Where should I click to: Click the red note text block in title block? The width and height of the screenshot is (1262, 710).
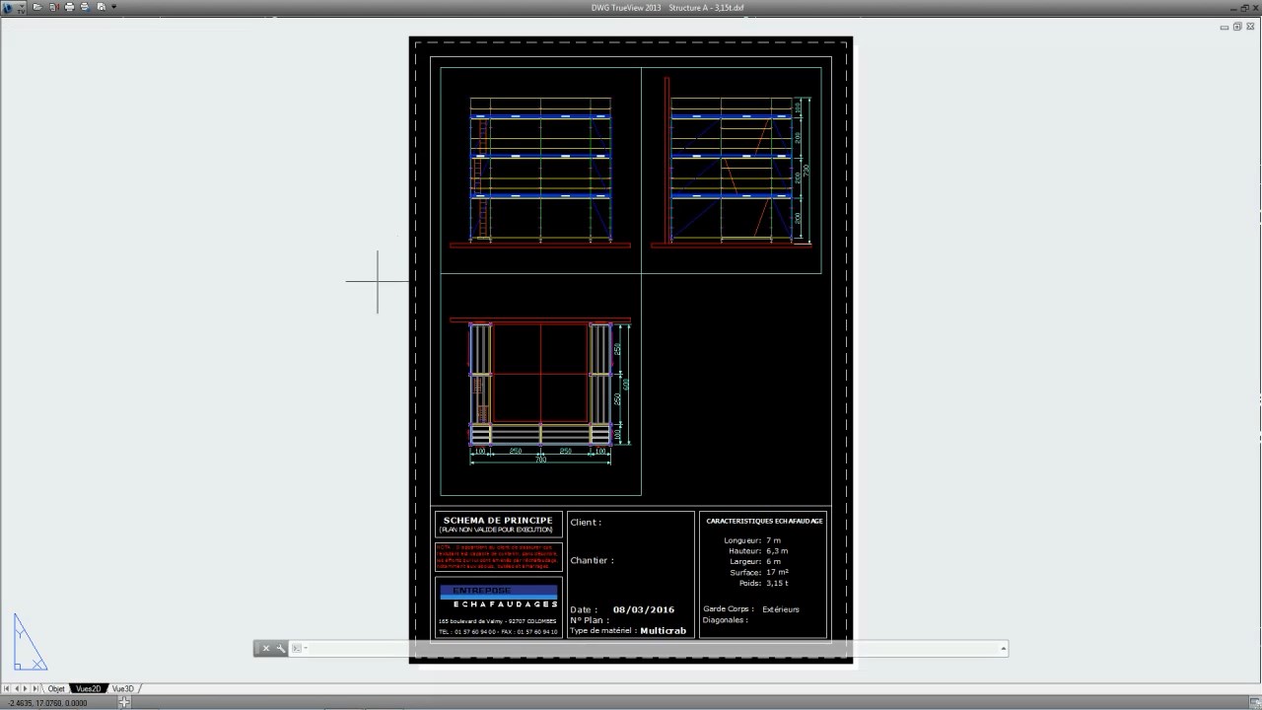(499, 557)
